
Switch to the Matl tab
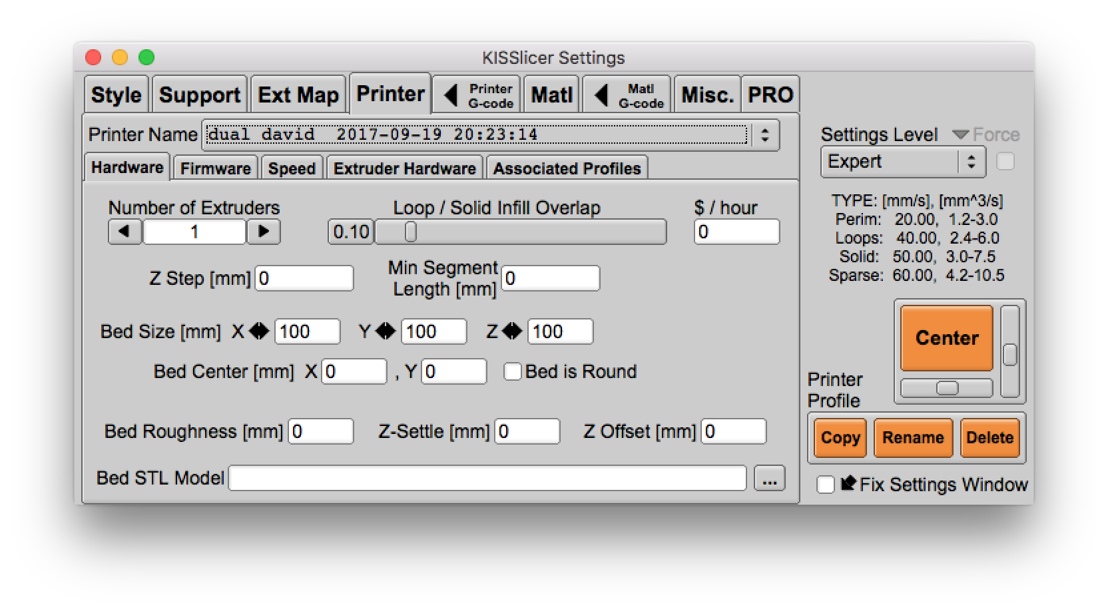pyautogui.click(x=552, y=95)
